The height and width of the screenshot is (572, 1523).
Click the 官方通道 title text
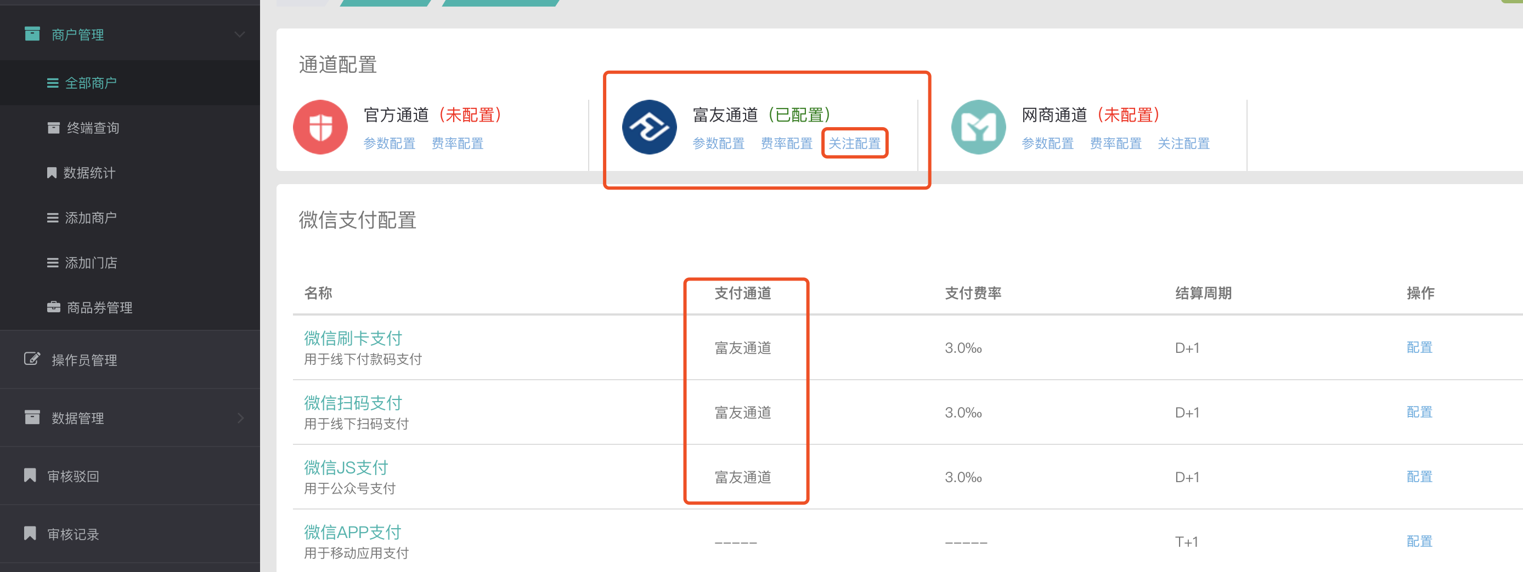click(x=396, y=115)
